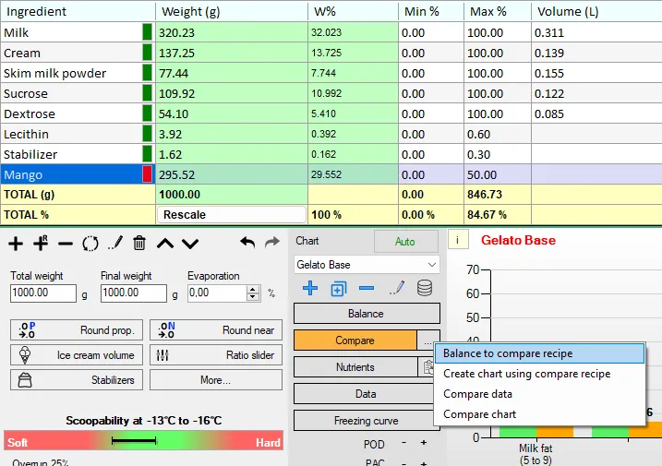Open the Ratio slider tool
Image resolution: width=662 pixels, height=466 pixels.
coord(216,355)
